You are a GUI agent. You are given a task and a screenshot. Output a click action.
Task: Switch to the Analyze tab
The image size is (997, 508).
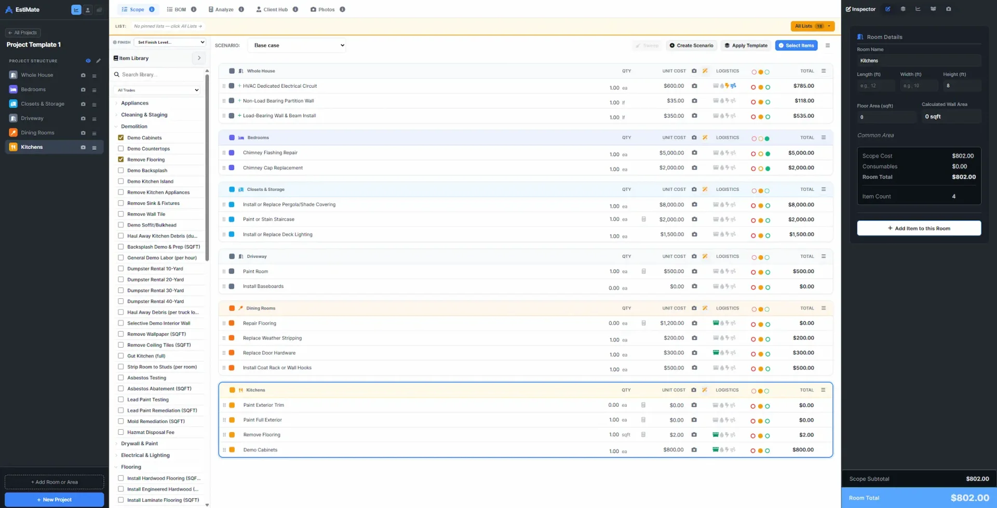[221, 9]
